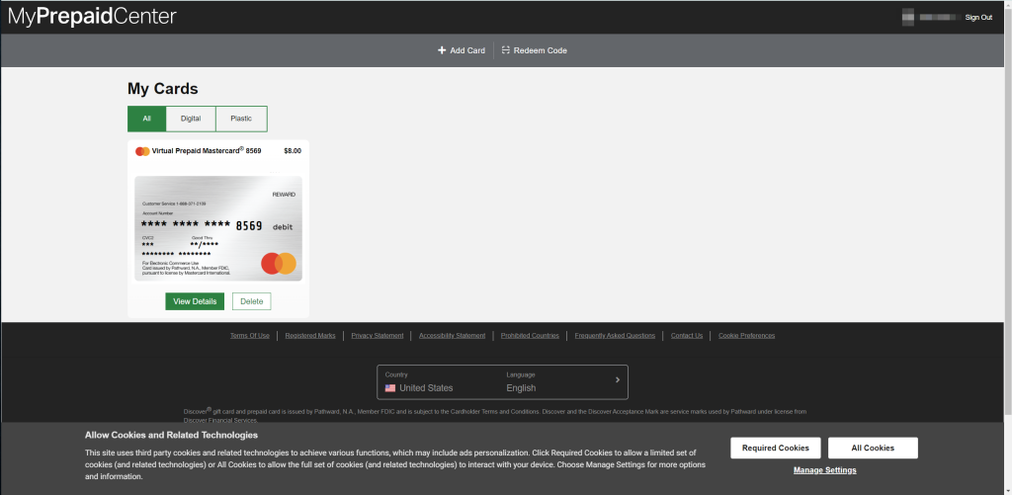Open the Cookie Preferences link
This screenshot has width=1012, height=495.
point(747,336)
